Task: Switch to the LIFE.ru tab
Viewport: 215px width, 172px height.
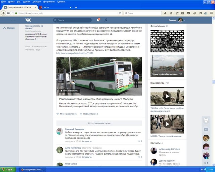Action: (55, 7)
